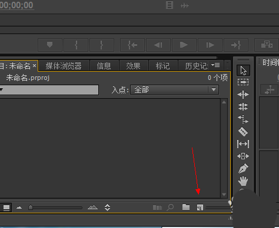Step forward one frame
The height and width of the screenshot is (228, 279).
(210, 45)
